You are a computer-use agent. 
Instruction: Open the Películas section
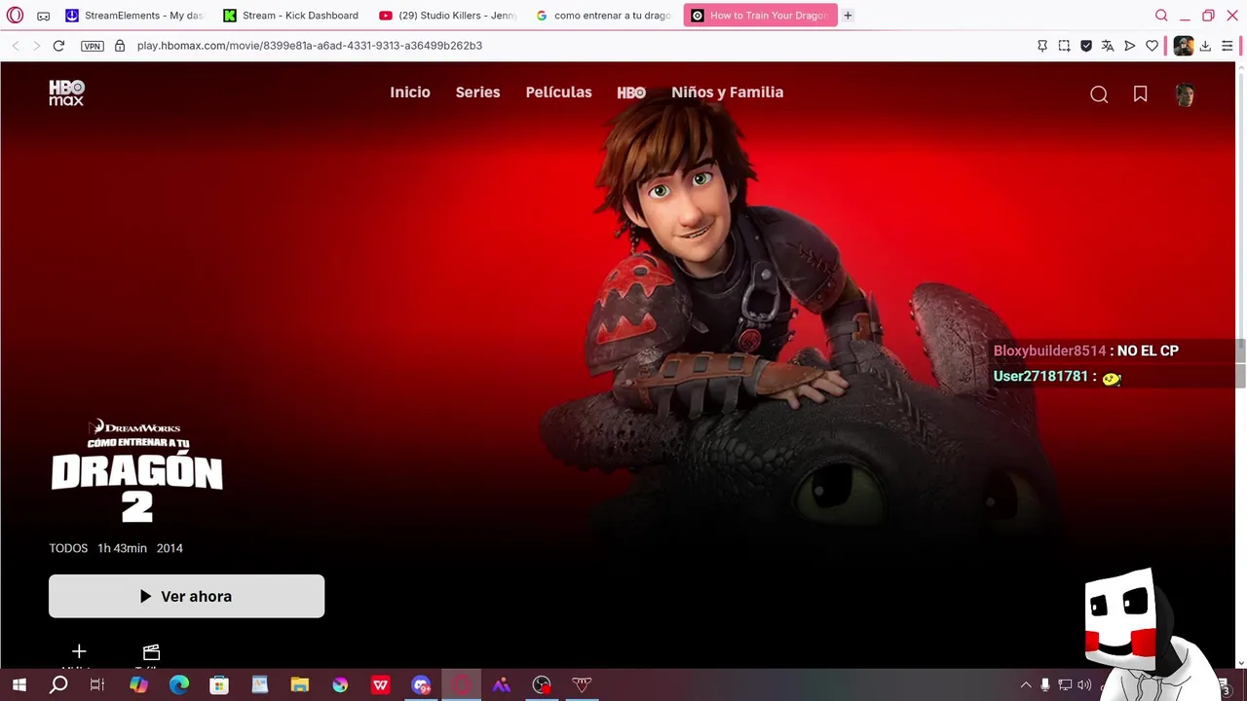tap(558, 92)
